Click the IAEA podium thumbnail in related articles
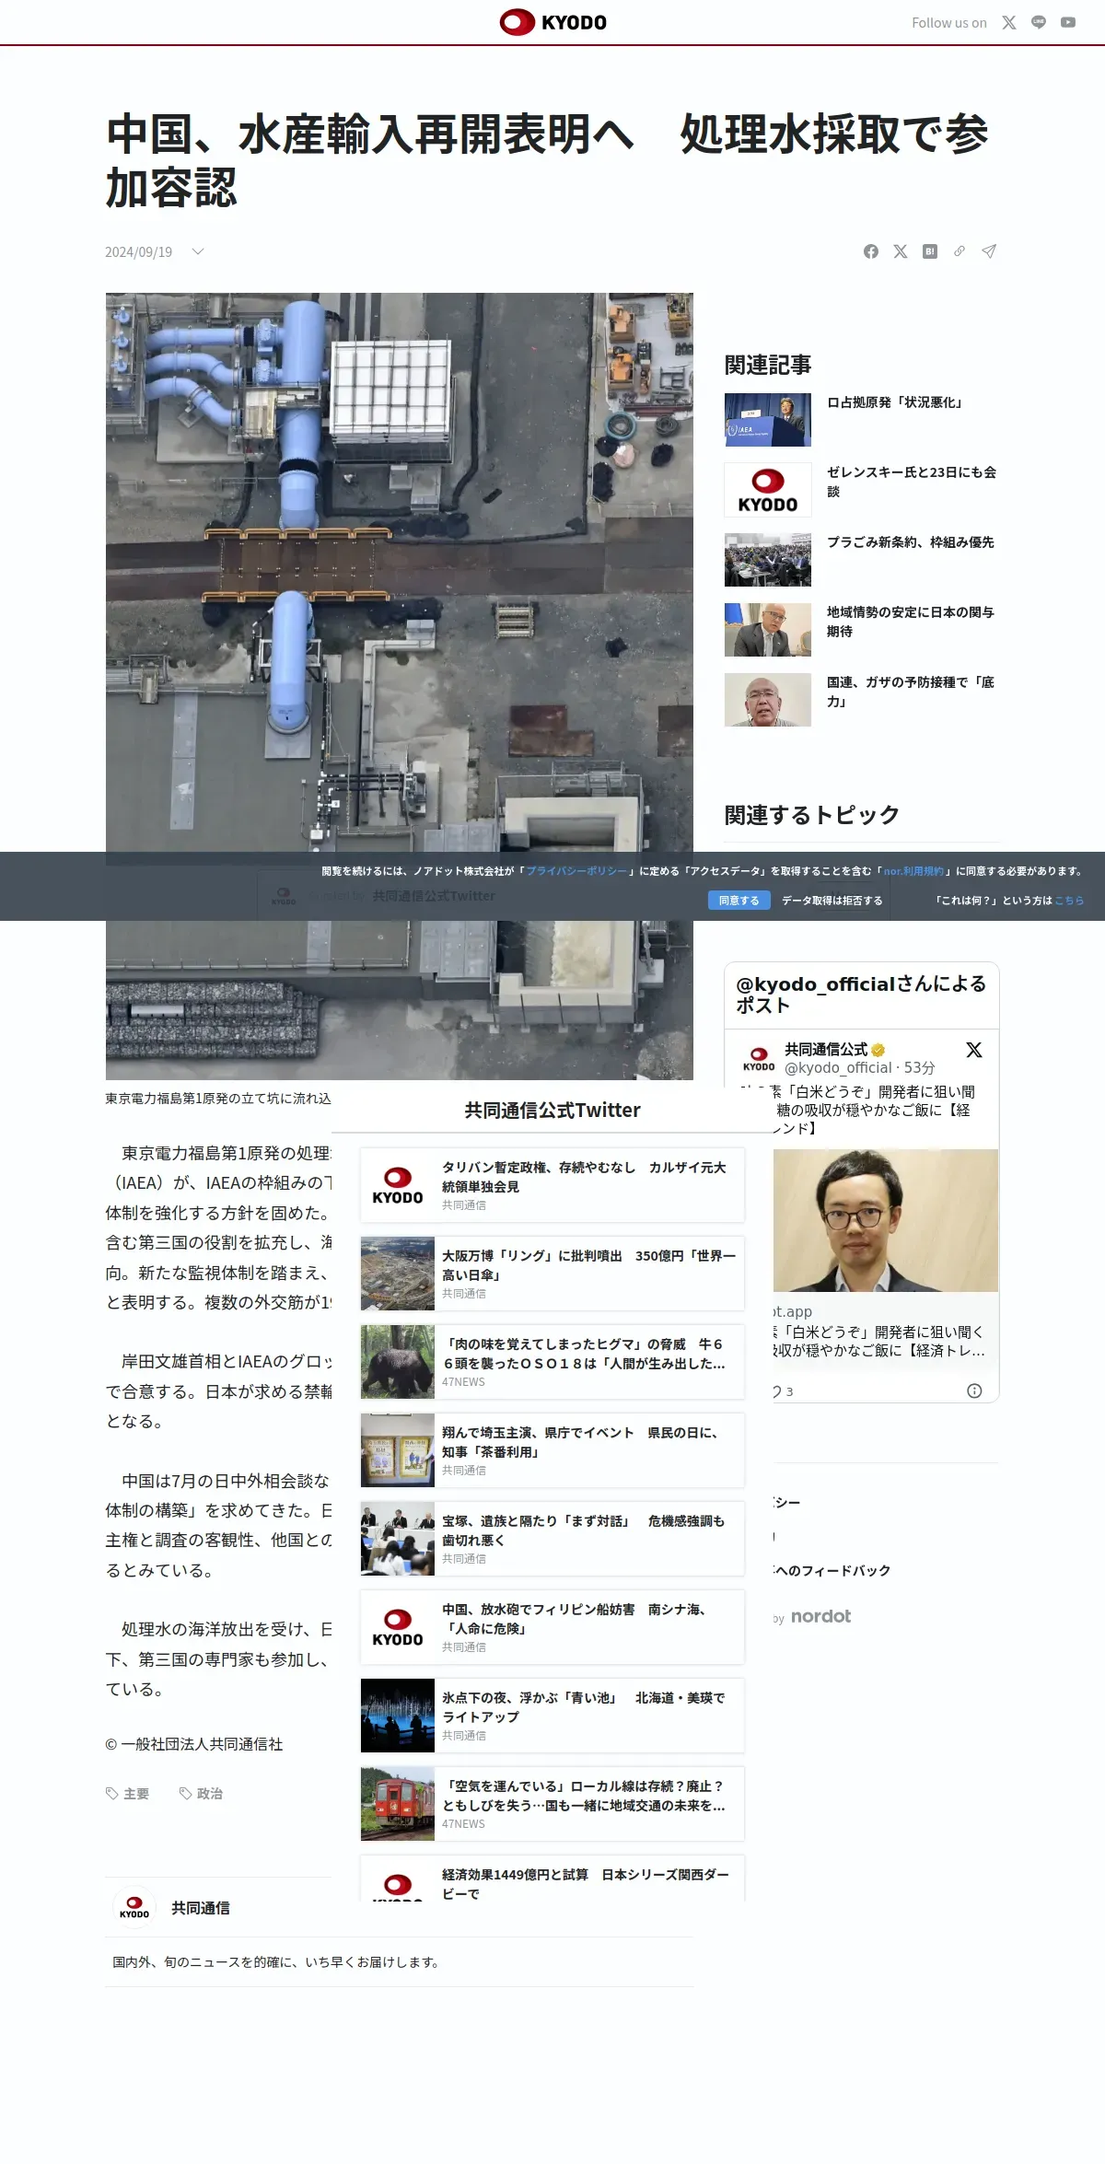The width and height of the screenshot is (1105, 2164). tap(768, 420)
